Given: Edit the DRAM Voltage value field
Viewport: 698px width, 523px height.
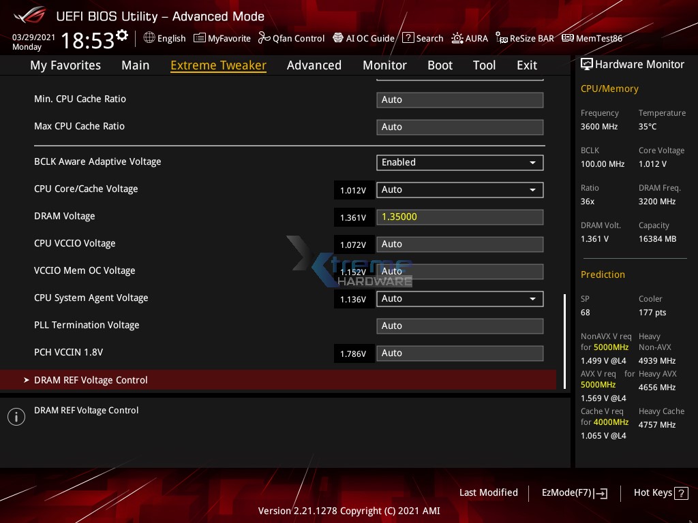Looking at the screenshot, I should pyautogui.click(x=459, y=217).
